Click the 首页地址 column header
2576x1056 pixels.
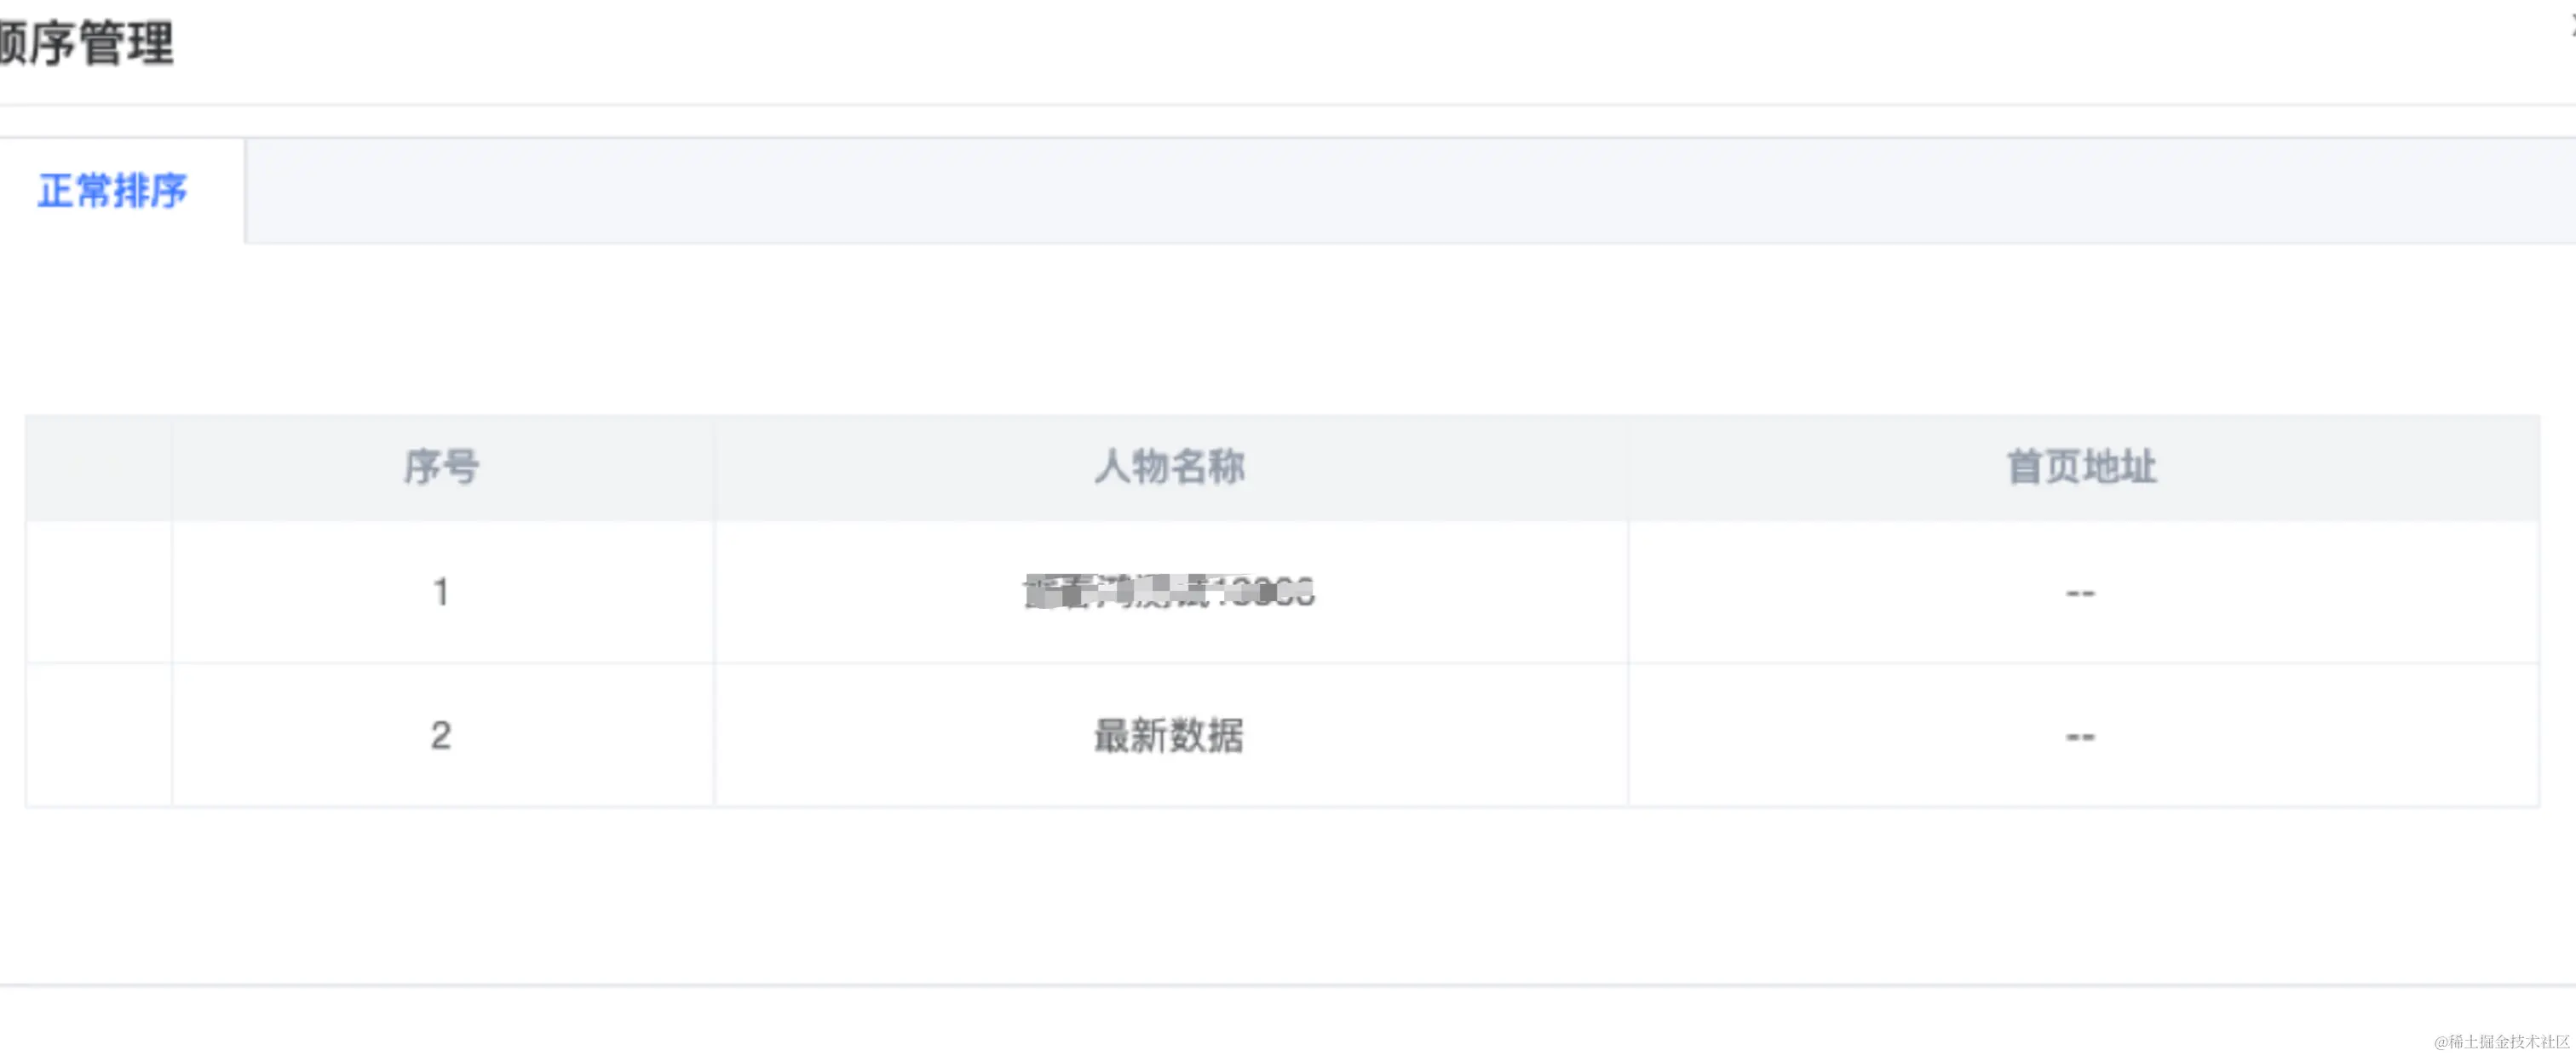2083,467
